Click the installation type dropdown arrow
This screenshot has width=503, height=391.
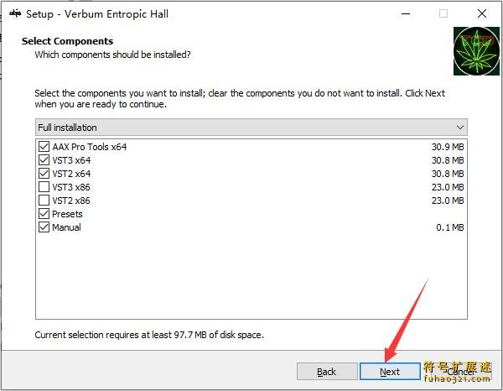(459, 128)
